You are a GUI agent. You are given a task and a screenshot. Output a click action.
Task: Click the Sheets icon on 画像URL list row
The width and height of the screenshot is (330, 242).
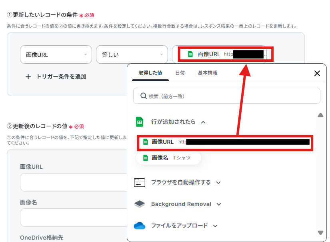pyautogui.click(x=146, y=142)
